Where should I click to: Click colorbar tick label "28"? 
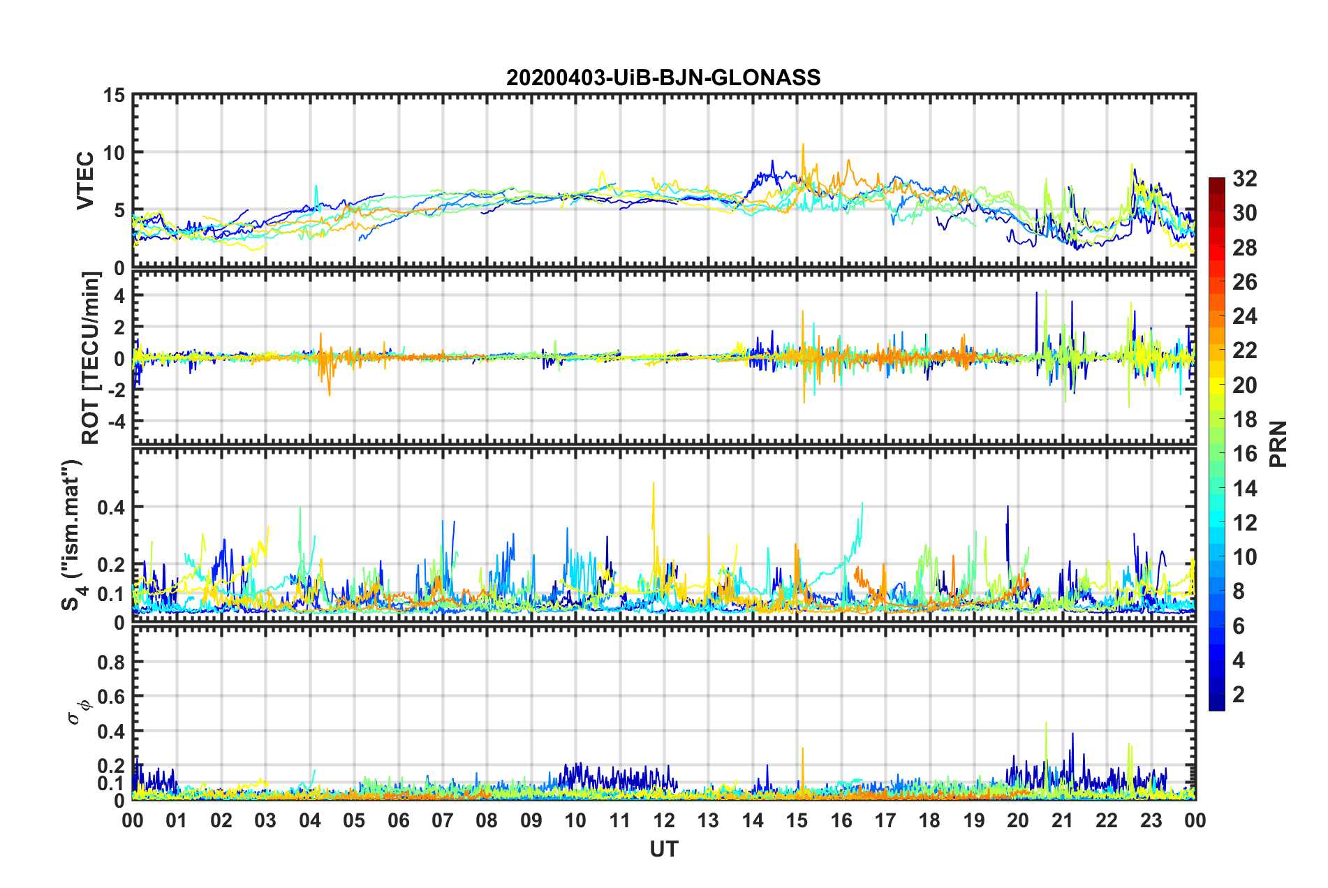(1244, 248)
